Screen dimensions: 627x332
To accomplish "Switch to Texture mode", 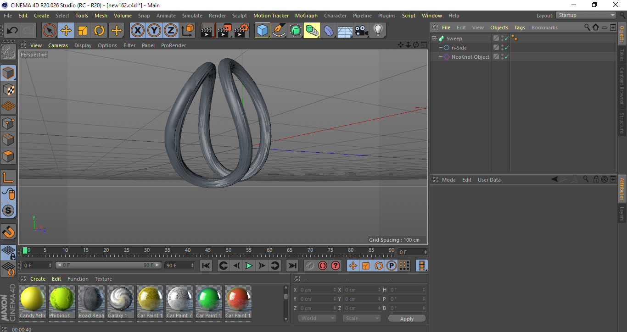I will tap(8, 89).
